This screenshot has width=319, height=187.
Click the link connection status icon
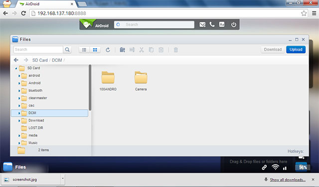tap(264, 168)
